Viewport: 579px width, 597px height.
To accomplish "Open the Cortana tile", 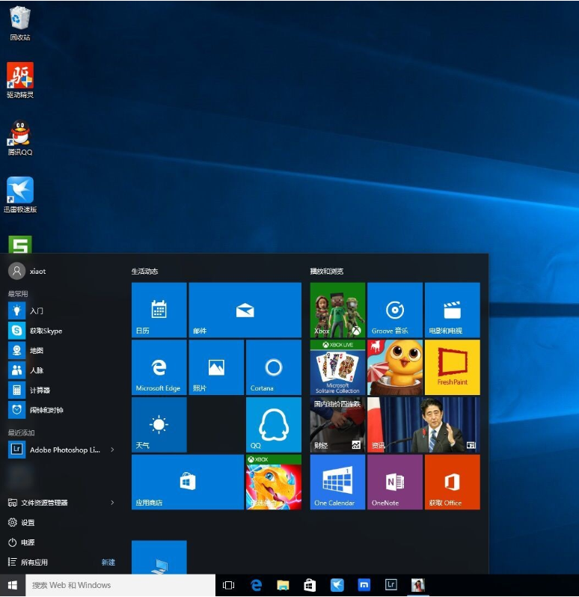I will point(273,367).
